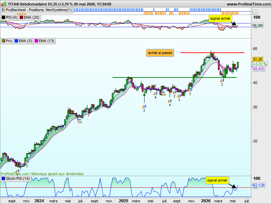Click the orange 'achat si passe' annotation
This screenshot has height=204, width=272.
(160, 53)
